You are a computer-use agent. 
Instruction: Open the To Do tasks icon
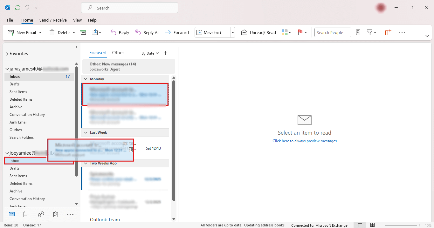(55, 214)
